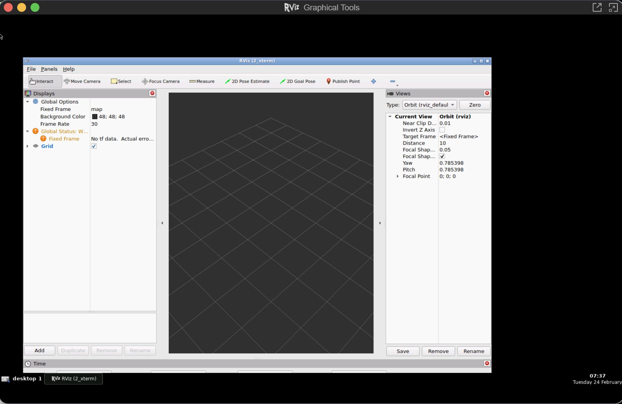
Task: Expand the Grid display tree item
Action: pos(28,146)
